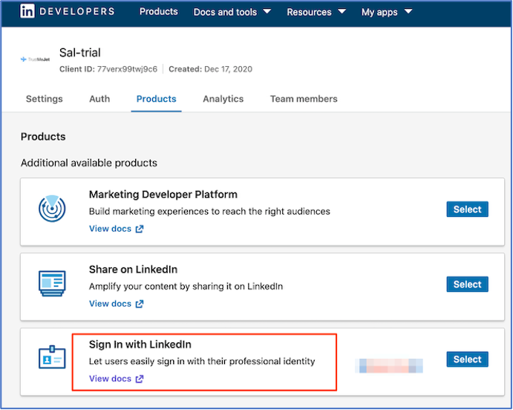Select the Share on LinkedIn product
Image resolution: width=513 pixels, height=410 pixels.
point(467,284)
